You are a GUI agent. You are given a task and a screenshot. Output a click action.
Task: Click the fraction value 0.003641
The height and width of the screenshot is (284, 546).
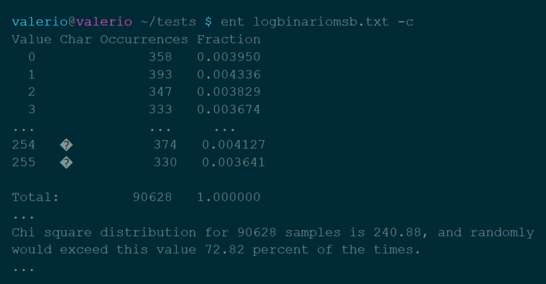click(234, 163)
